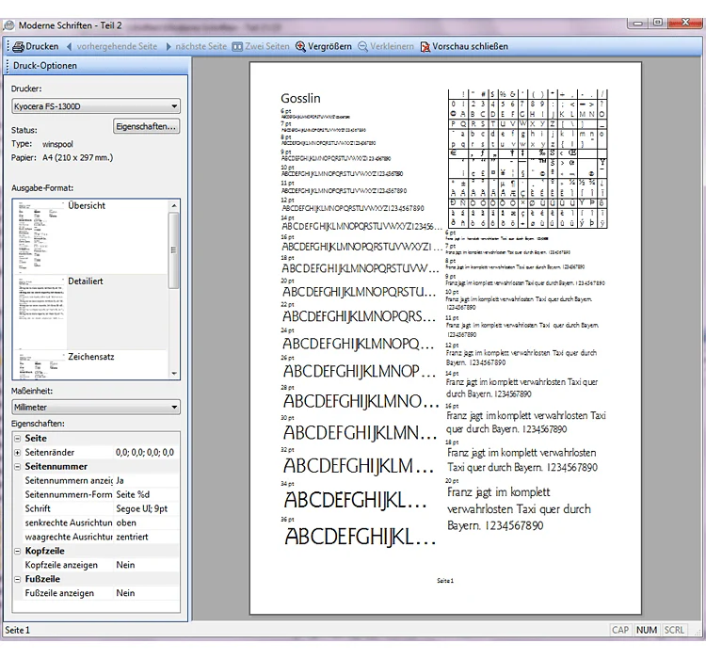Go to nächste Seite arrow
The width and height of the screenshot is (706, 659).
(x=168, y=46)
